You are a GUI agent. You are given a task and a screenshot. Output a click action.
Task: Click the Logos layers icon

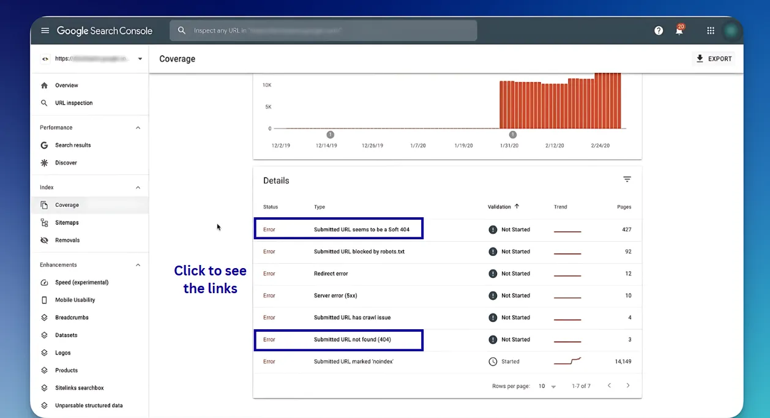click(44, 353)
